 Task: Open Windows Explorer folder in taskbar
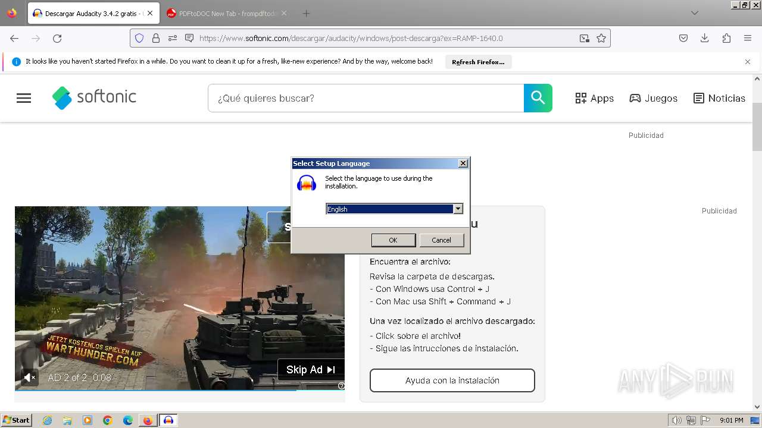pyautogui.click(x=67, y=420)
